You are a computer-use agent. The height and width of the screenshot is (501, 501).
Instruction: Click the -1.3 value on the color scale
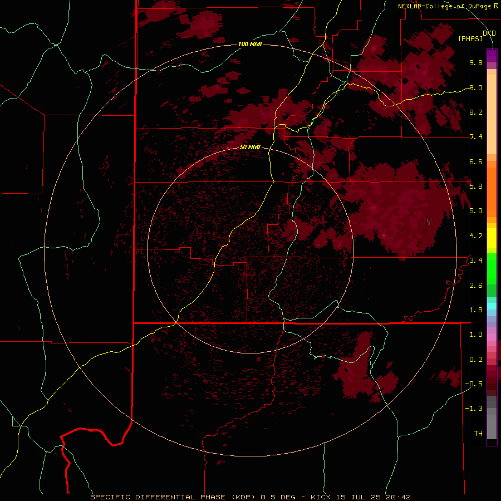[x=474, y=409]
